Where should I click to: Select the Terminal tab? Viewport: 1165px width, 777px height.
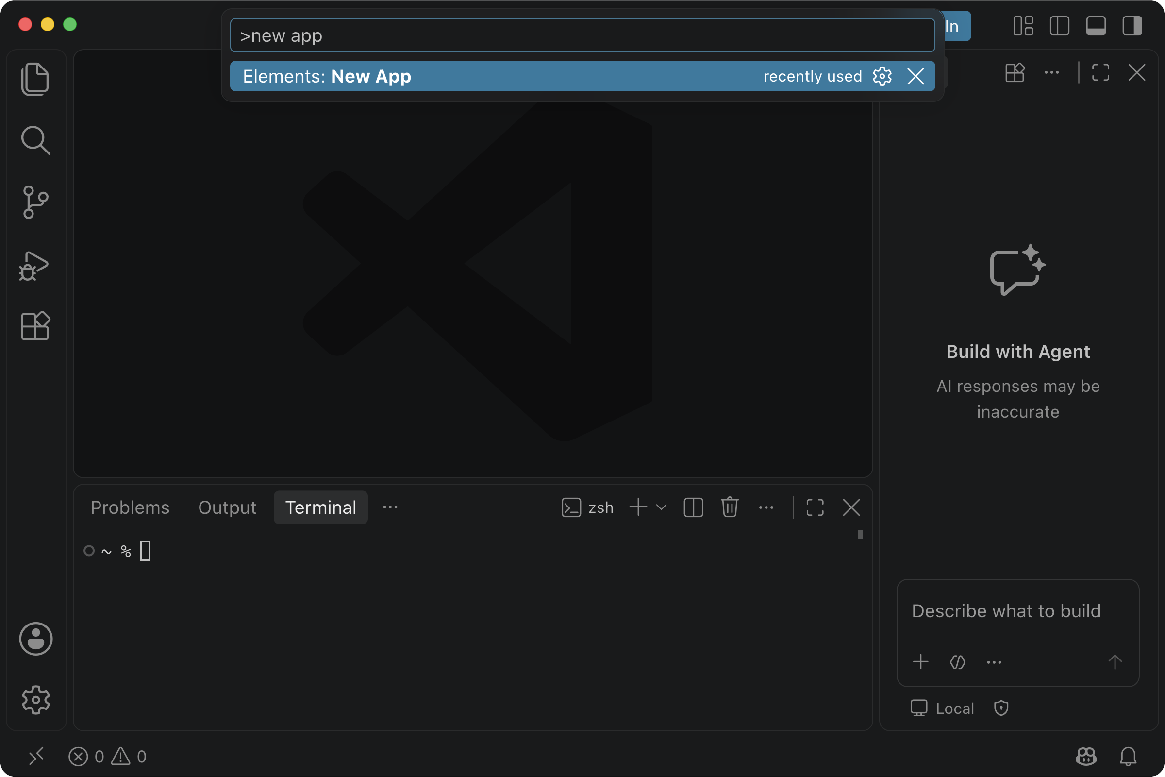tap(320, 507)
